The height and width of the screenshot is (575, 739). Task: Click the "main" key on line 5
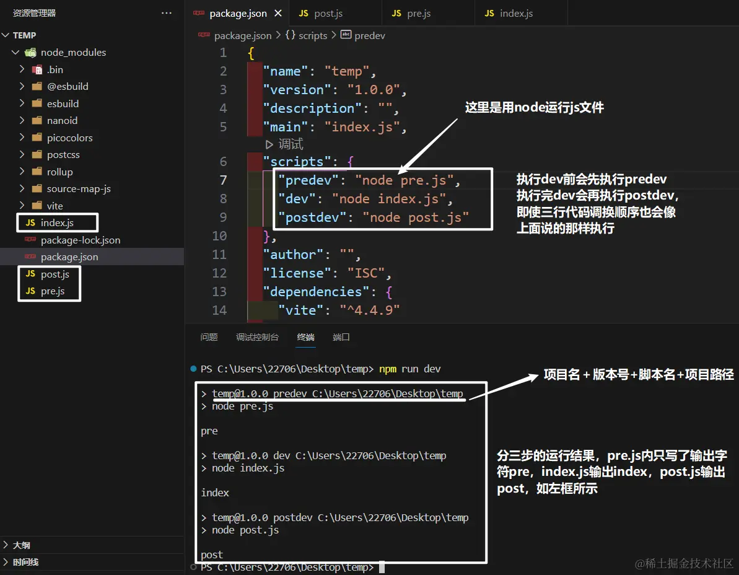click(285, 127)
